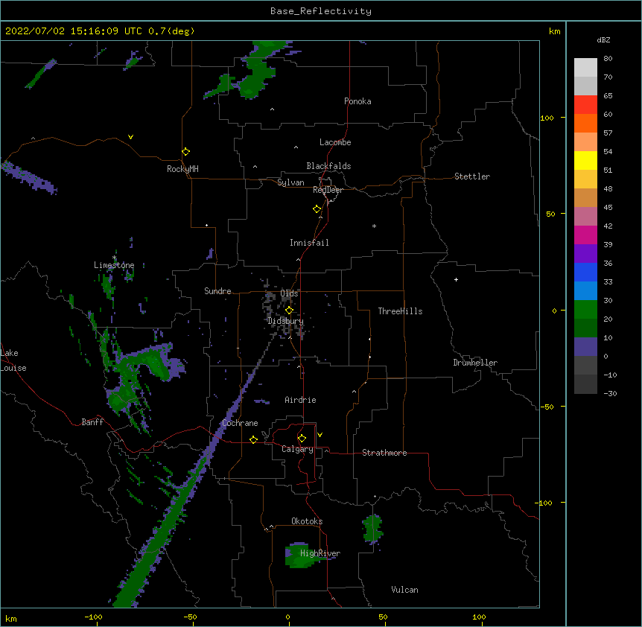Select the RockyMH label
The image size is (642, 627).
[x=182, y=168]
